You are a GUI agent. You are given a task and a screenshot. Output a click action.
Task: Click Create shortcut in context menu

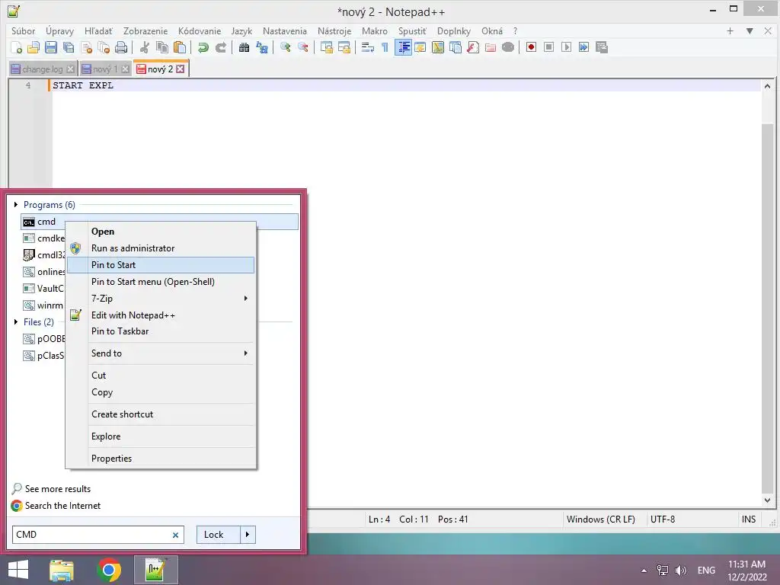point(161,414)
